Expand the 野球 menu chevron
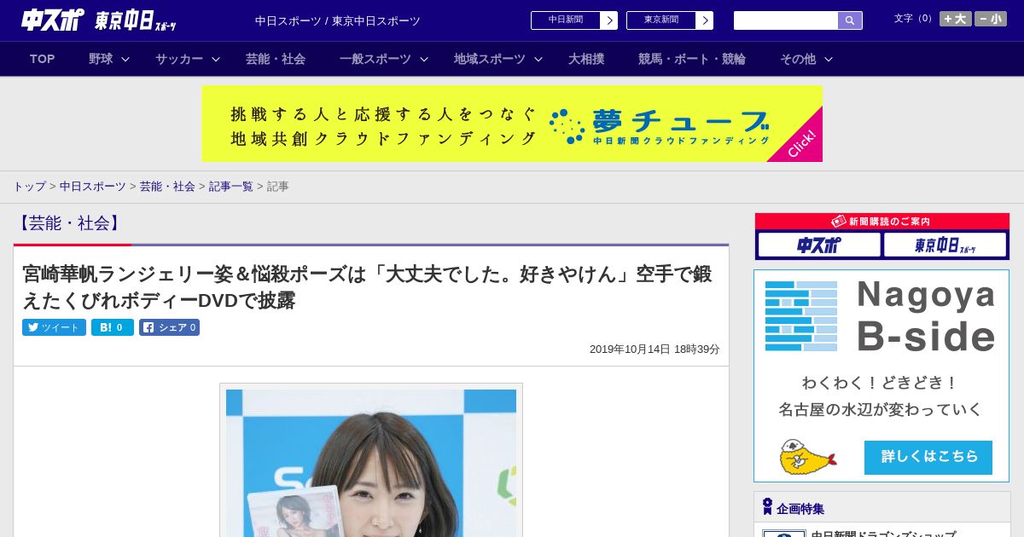Viewport: 1024px width, 537px height. [x=125, y=59]
